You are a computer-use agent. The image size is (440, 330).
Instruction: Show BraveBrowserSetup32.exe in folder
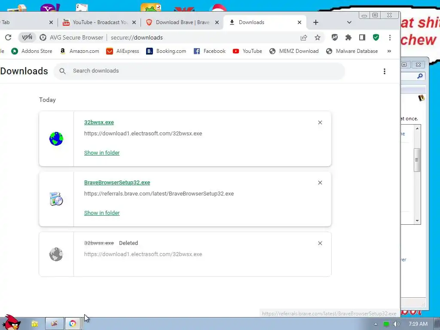tap(102, 213)
